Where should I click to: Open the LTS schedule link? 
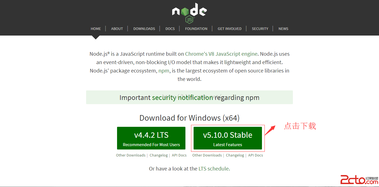(x=214, y=169)
